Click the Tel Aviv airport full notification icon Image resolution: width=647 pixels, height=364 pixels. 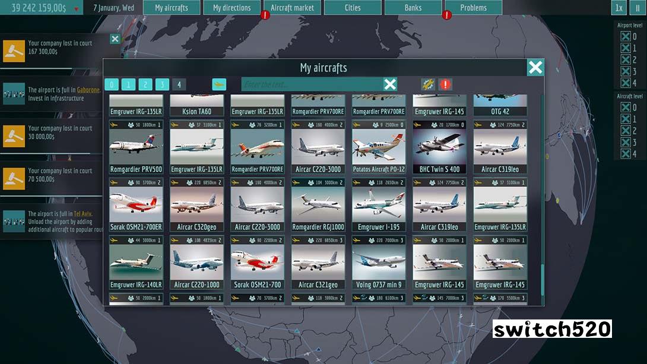pyautogui.click(x=14, y=221)
